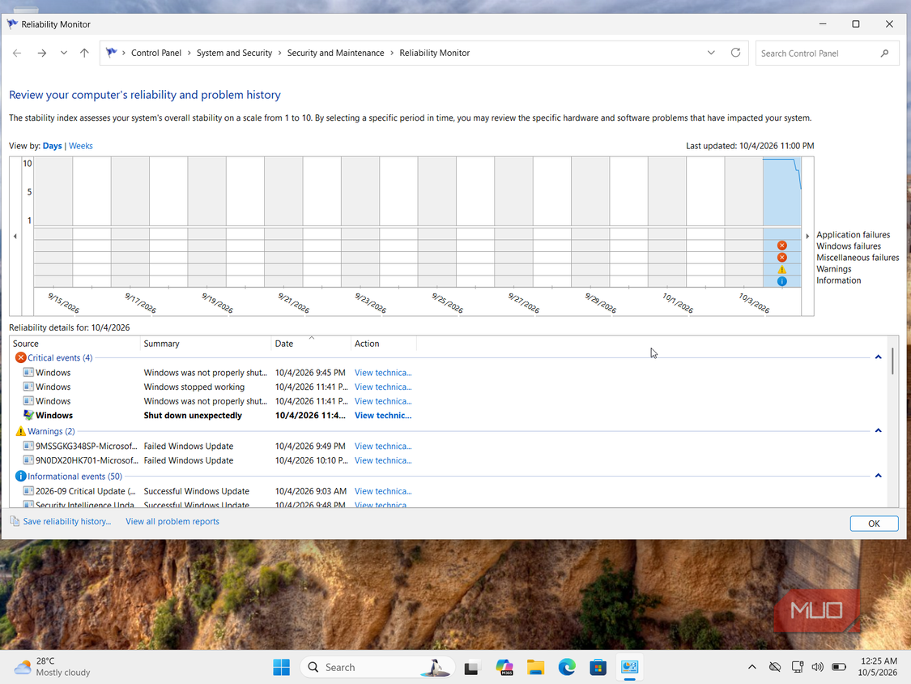The height and width of the screenshot is (684, 911).
Task: Click the refresh icon in address bar
Action: click(735, 53)
